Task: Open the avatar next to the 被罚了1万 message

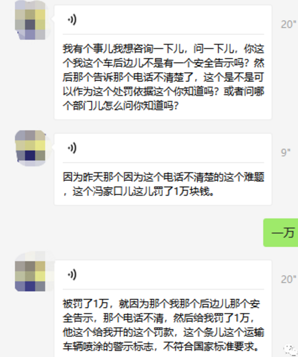Action: click(x=30, y=275)
